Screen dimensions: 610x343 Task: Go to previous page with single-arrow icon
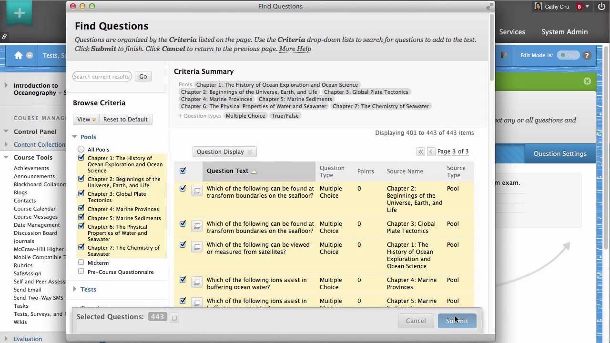coord(431,151)
